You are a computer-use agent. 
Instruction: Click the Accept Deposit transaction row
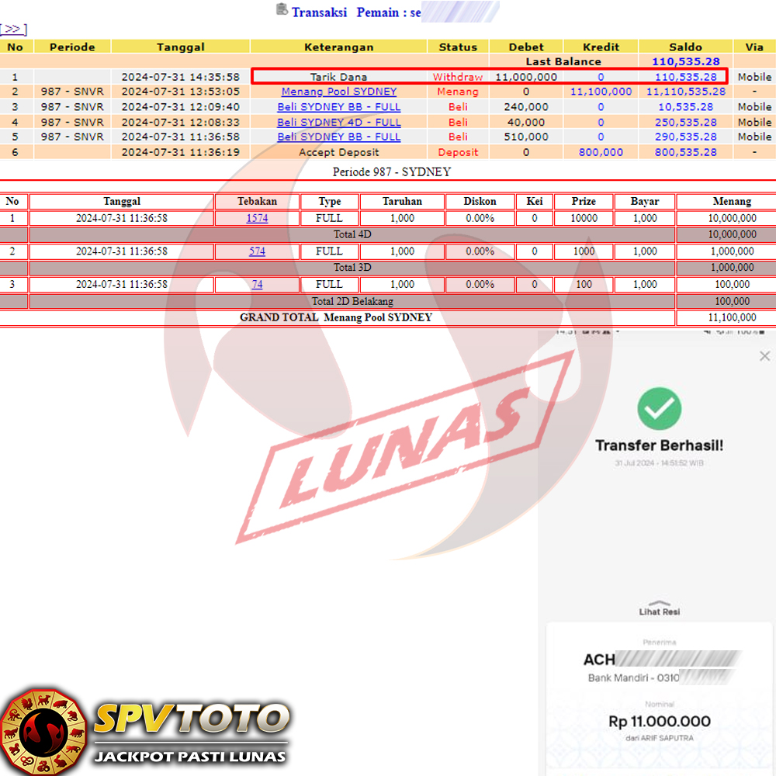[338, 152]
